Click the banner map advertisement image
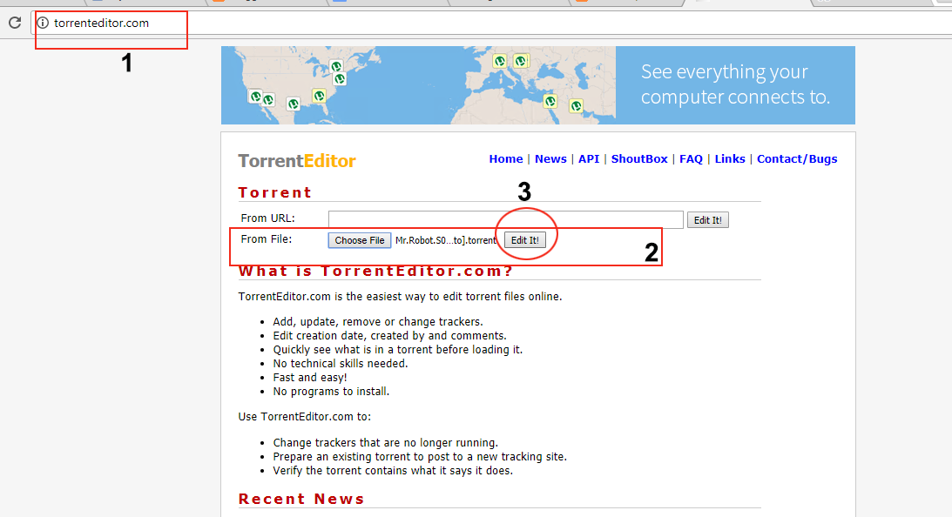 pyautogui.click(x=418, y=85)
